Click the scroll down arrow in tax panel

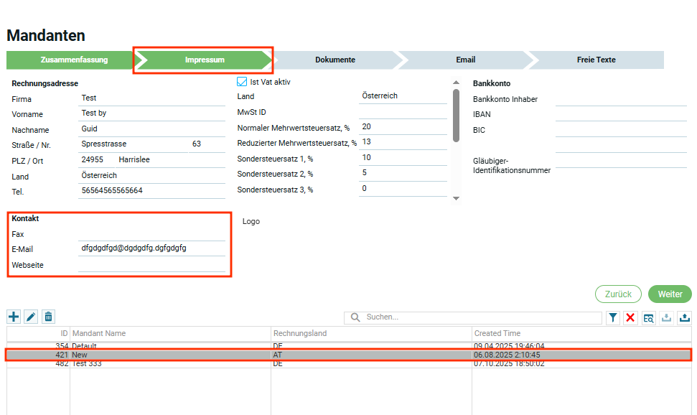pos(455,198)
